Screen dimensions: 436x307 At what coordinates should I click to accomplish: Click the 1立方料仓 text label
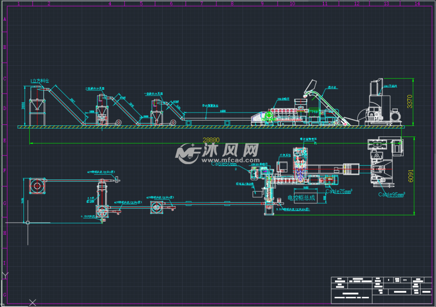click(40, 81)
